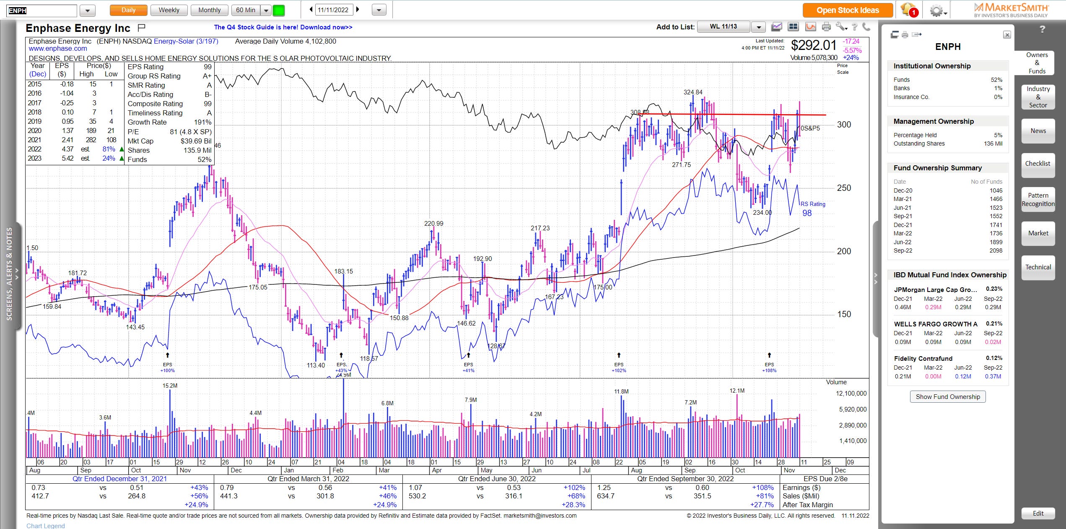Click the Edit button in the side tabs
This screenshot has height=529, width=1066.
click(x=1038, y=513)
